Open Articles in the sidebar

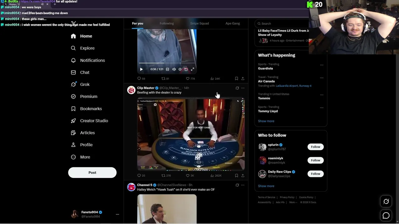[x=83, y=133]
